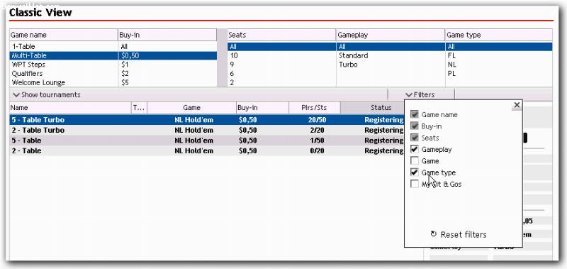Collapse the Filters dropdown

pyautogui.click(x=420, y=95)
